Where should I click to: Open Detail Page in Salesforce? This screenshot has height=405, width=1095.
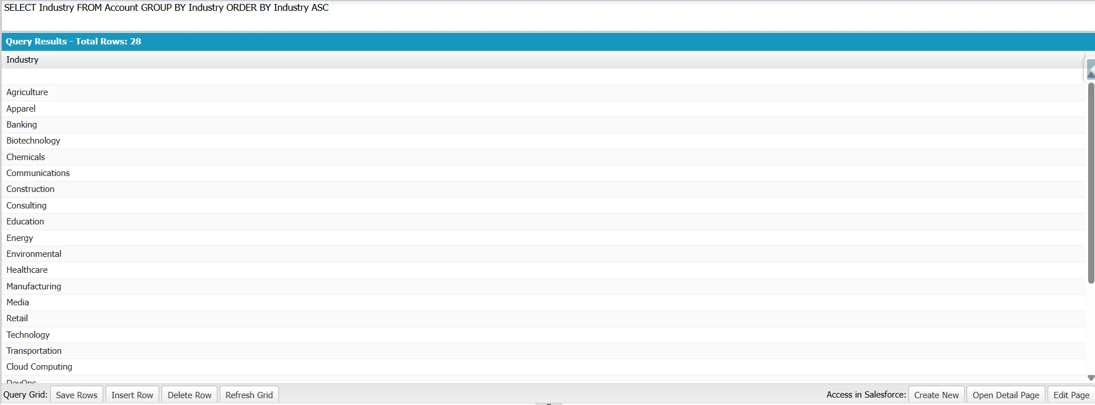(1006, 395)
